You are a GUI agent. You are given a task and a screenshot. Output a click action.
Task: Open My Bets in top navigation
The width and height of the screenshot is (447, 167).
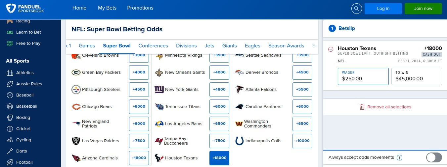coord(107,8)
